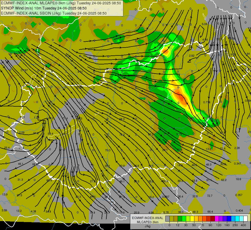This screenshot has width=251, height=230.
Task: Click the map value 8.71
Action: 22,117
